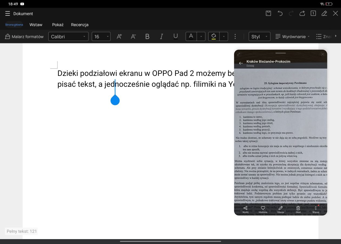Open the Więcej more options menu
The height and width of the screenshot is (244, 341).
pyautogui.click(x=316, y=210)
